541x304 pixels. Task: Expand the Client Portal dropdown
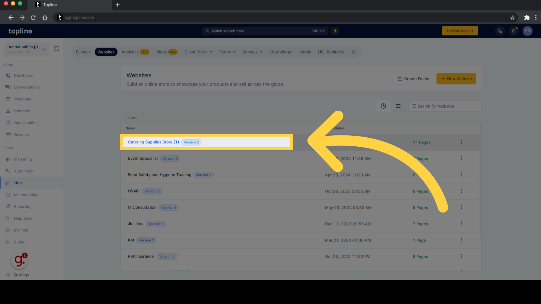[x=198, y=52]
